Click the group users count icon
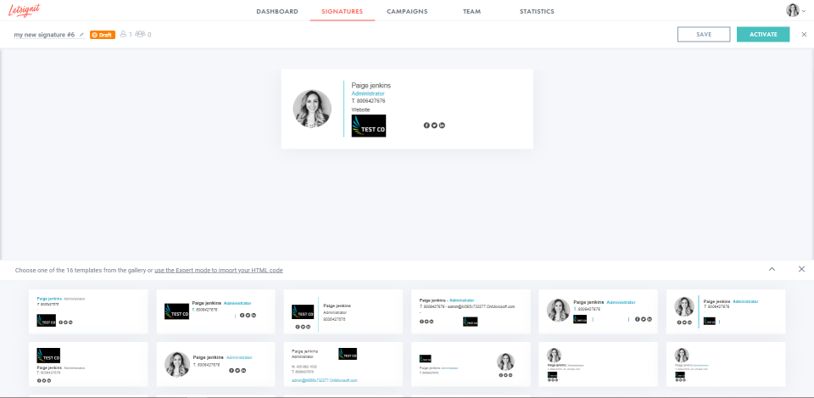814x398 pixels. pos(140,34)
